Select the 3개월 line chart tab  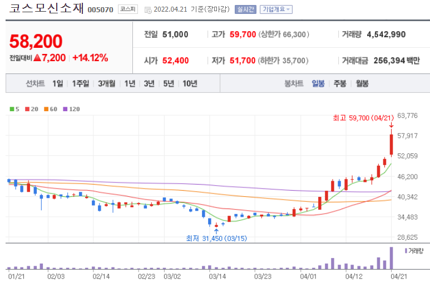coord(107,83)
